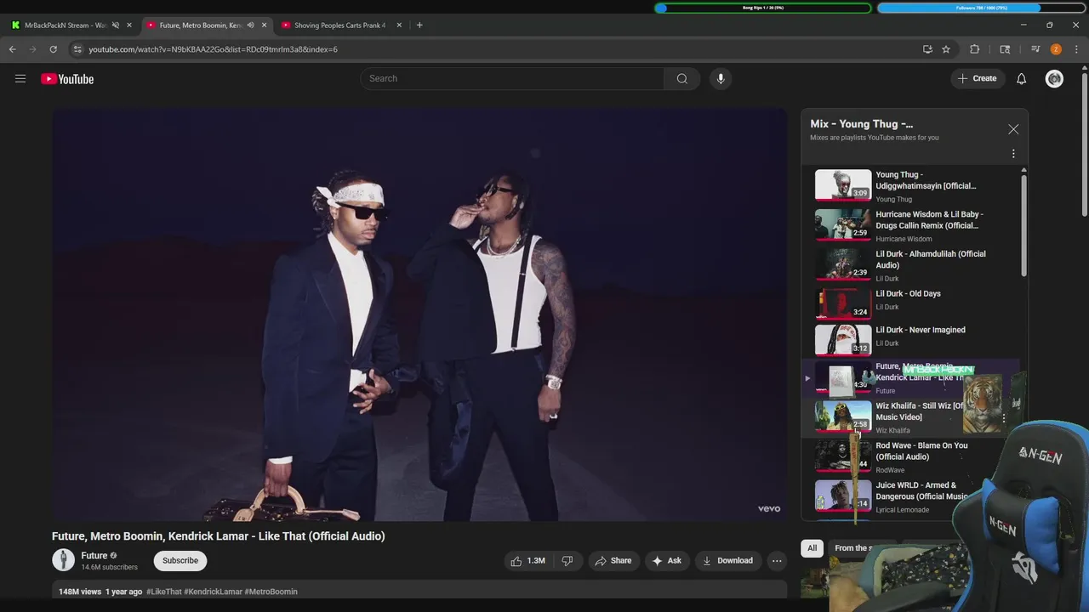Close the Future, Metro Boomin tab
Image resolution: width=1089 pixels, height=612 pixels.
click(264, 25)
